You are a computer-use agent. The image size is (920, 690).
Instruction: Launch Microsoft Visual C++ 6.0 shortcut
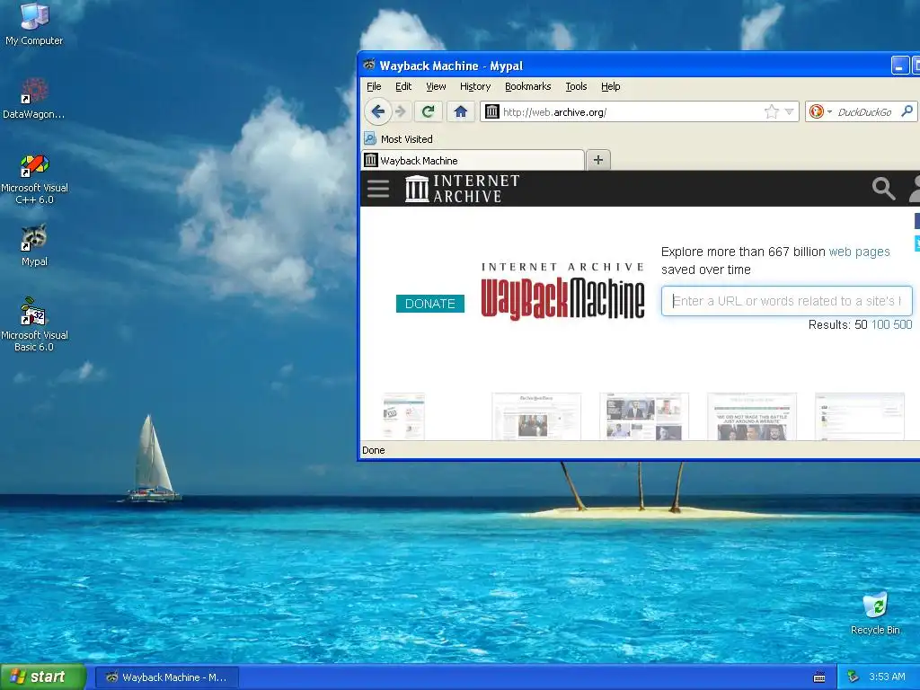tap(34, 179)
